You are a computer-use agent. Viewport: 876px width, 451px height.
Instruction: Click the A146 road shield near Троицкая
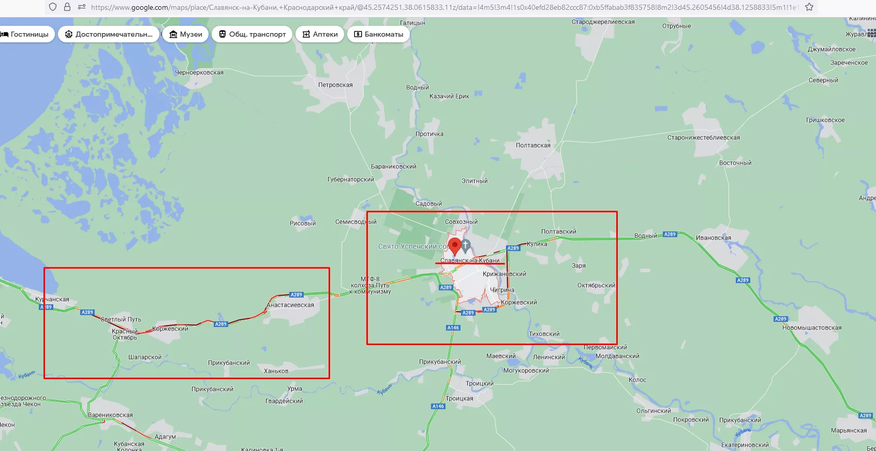[438, 406]
